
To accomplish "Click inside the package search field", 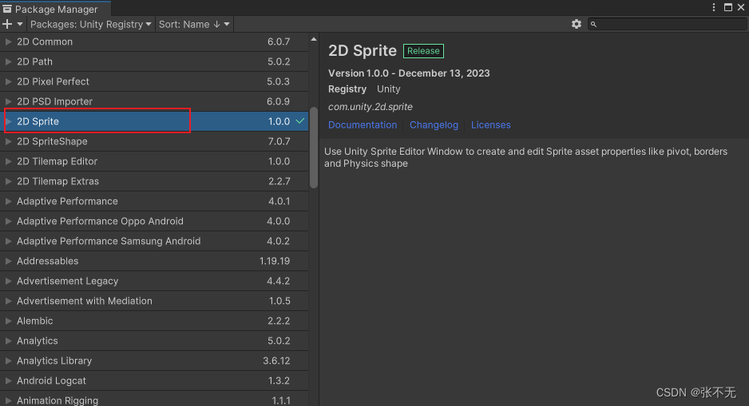I will pyautogui.click(x=668, y=24).
